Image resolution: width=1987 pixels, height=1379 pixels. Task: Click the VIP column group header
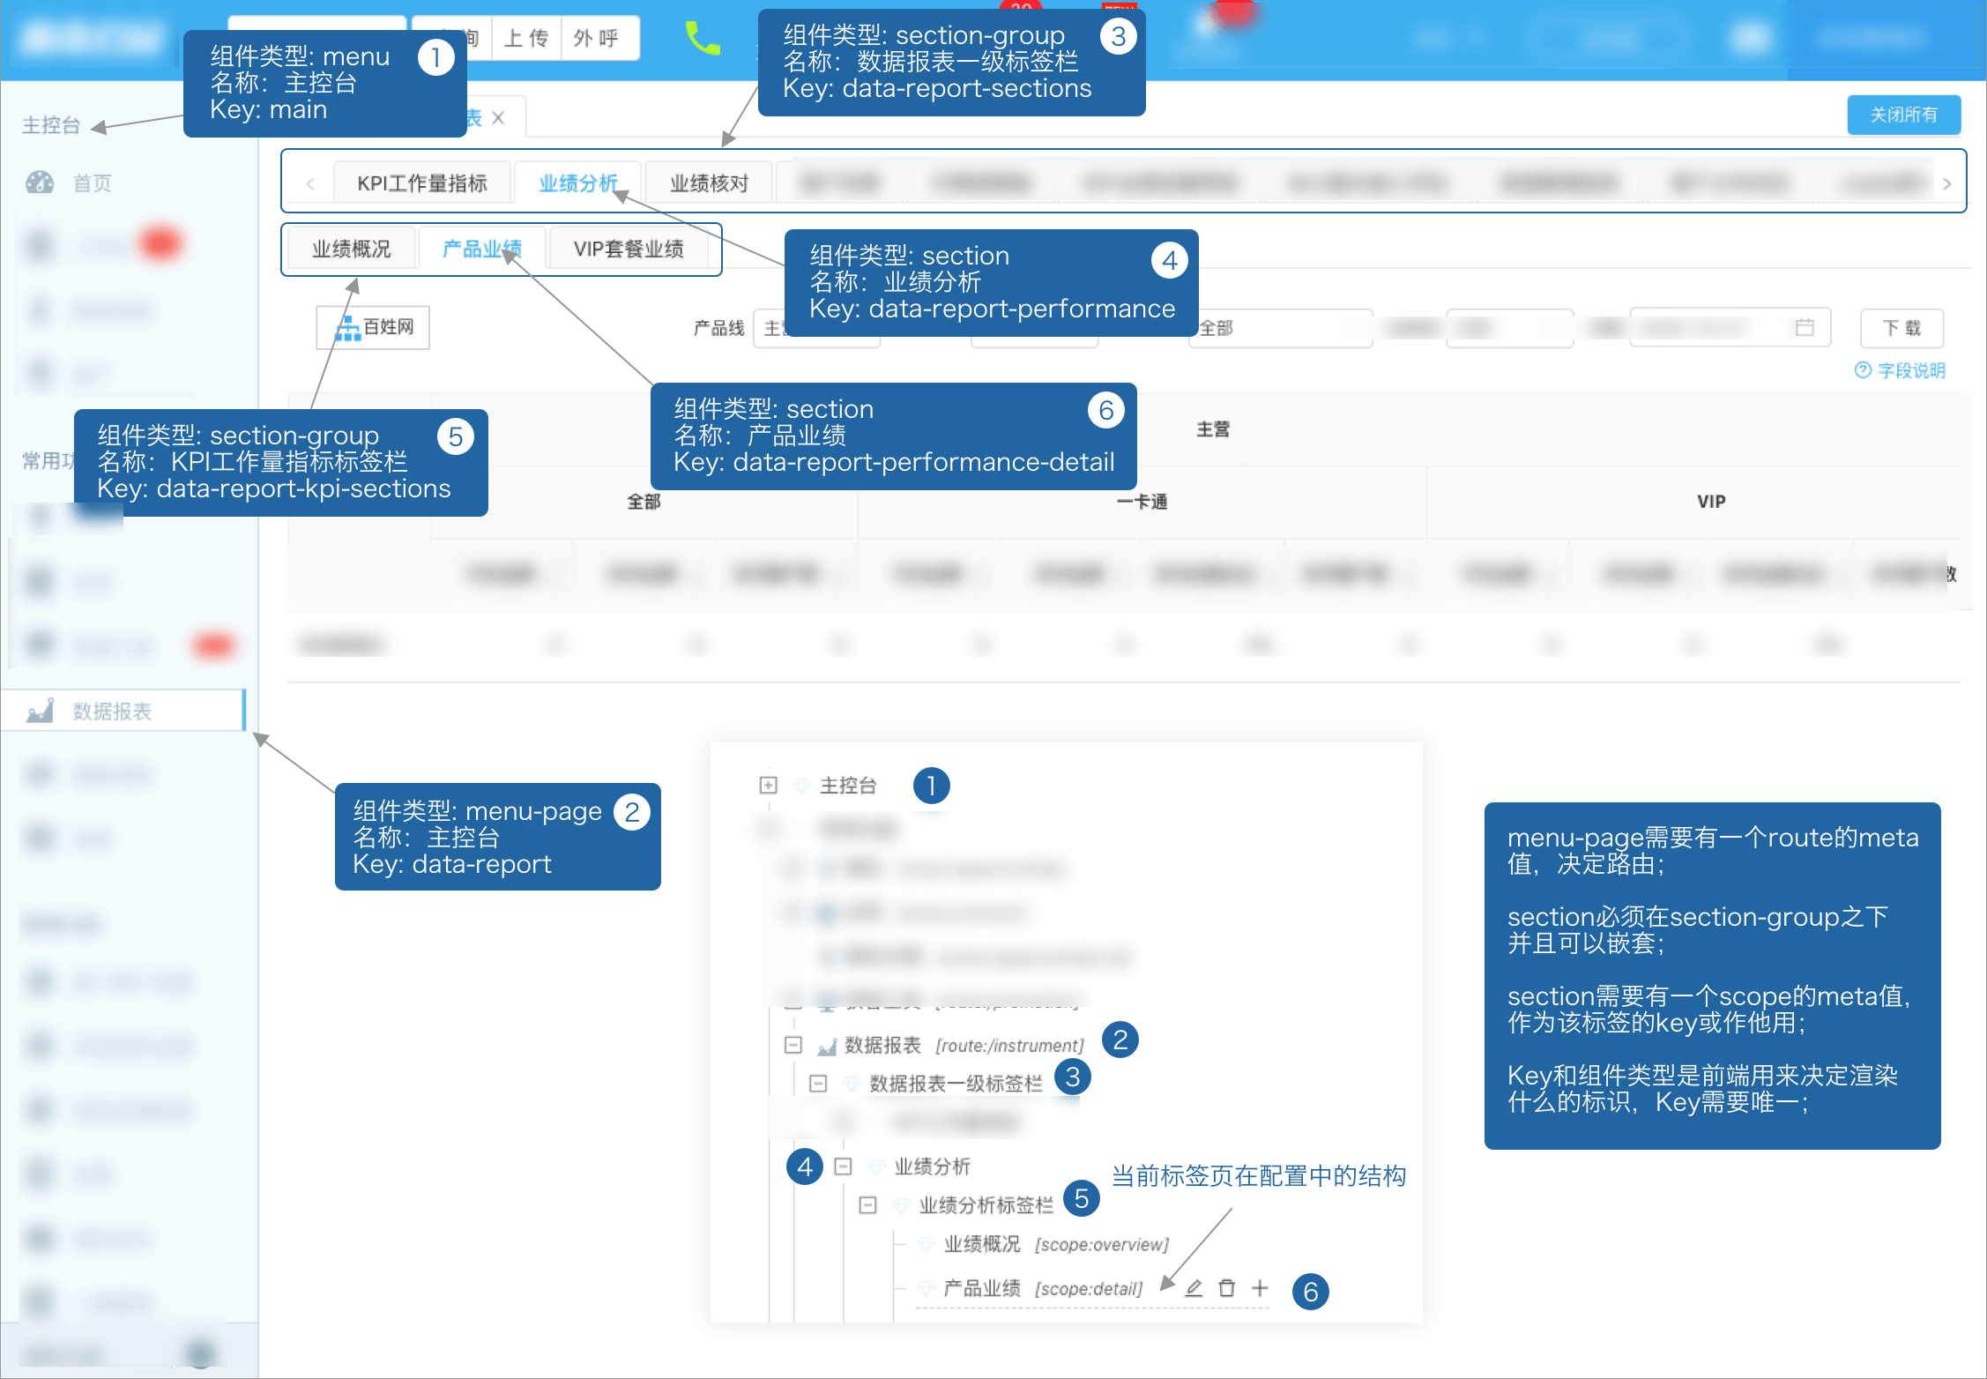pos(1711,502)
